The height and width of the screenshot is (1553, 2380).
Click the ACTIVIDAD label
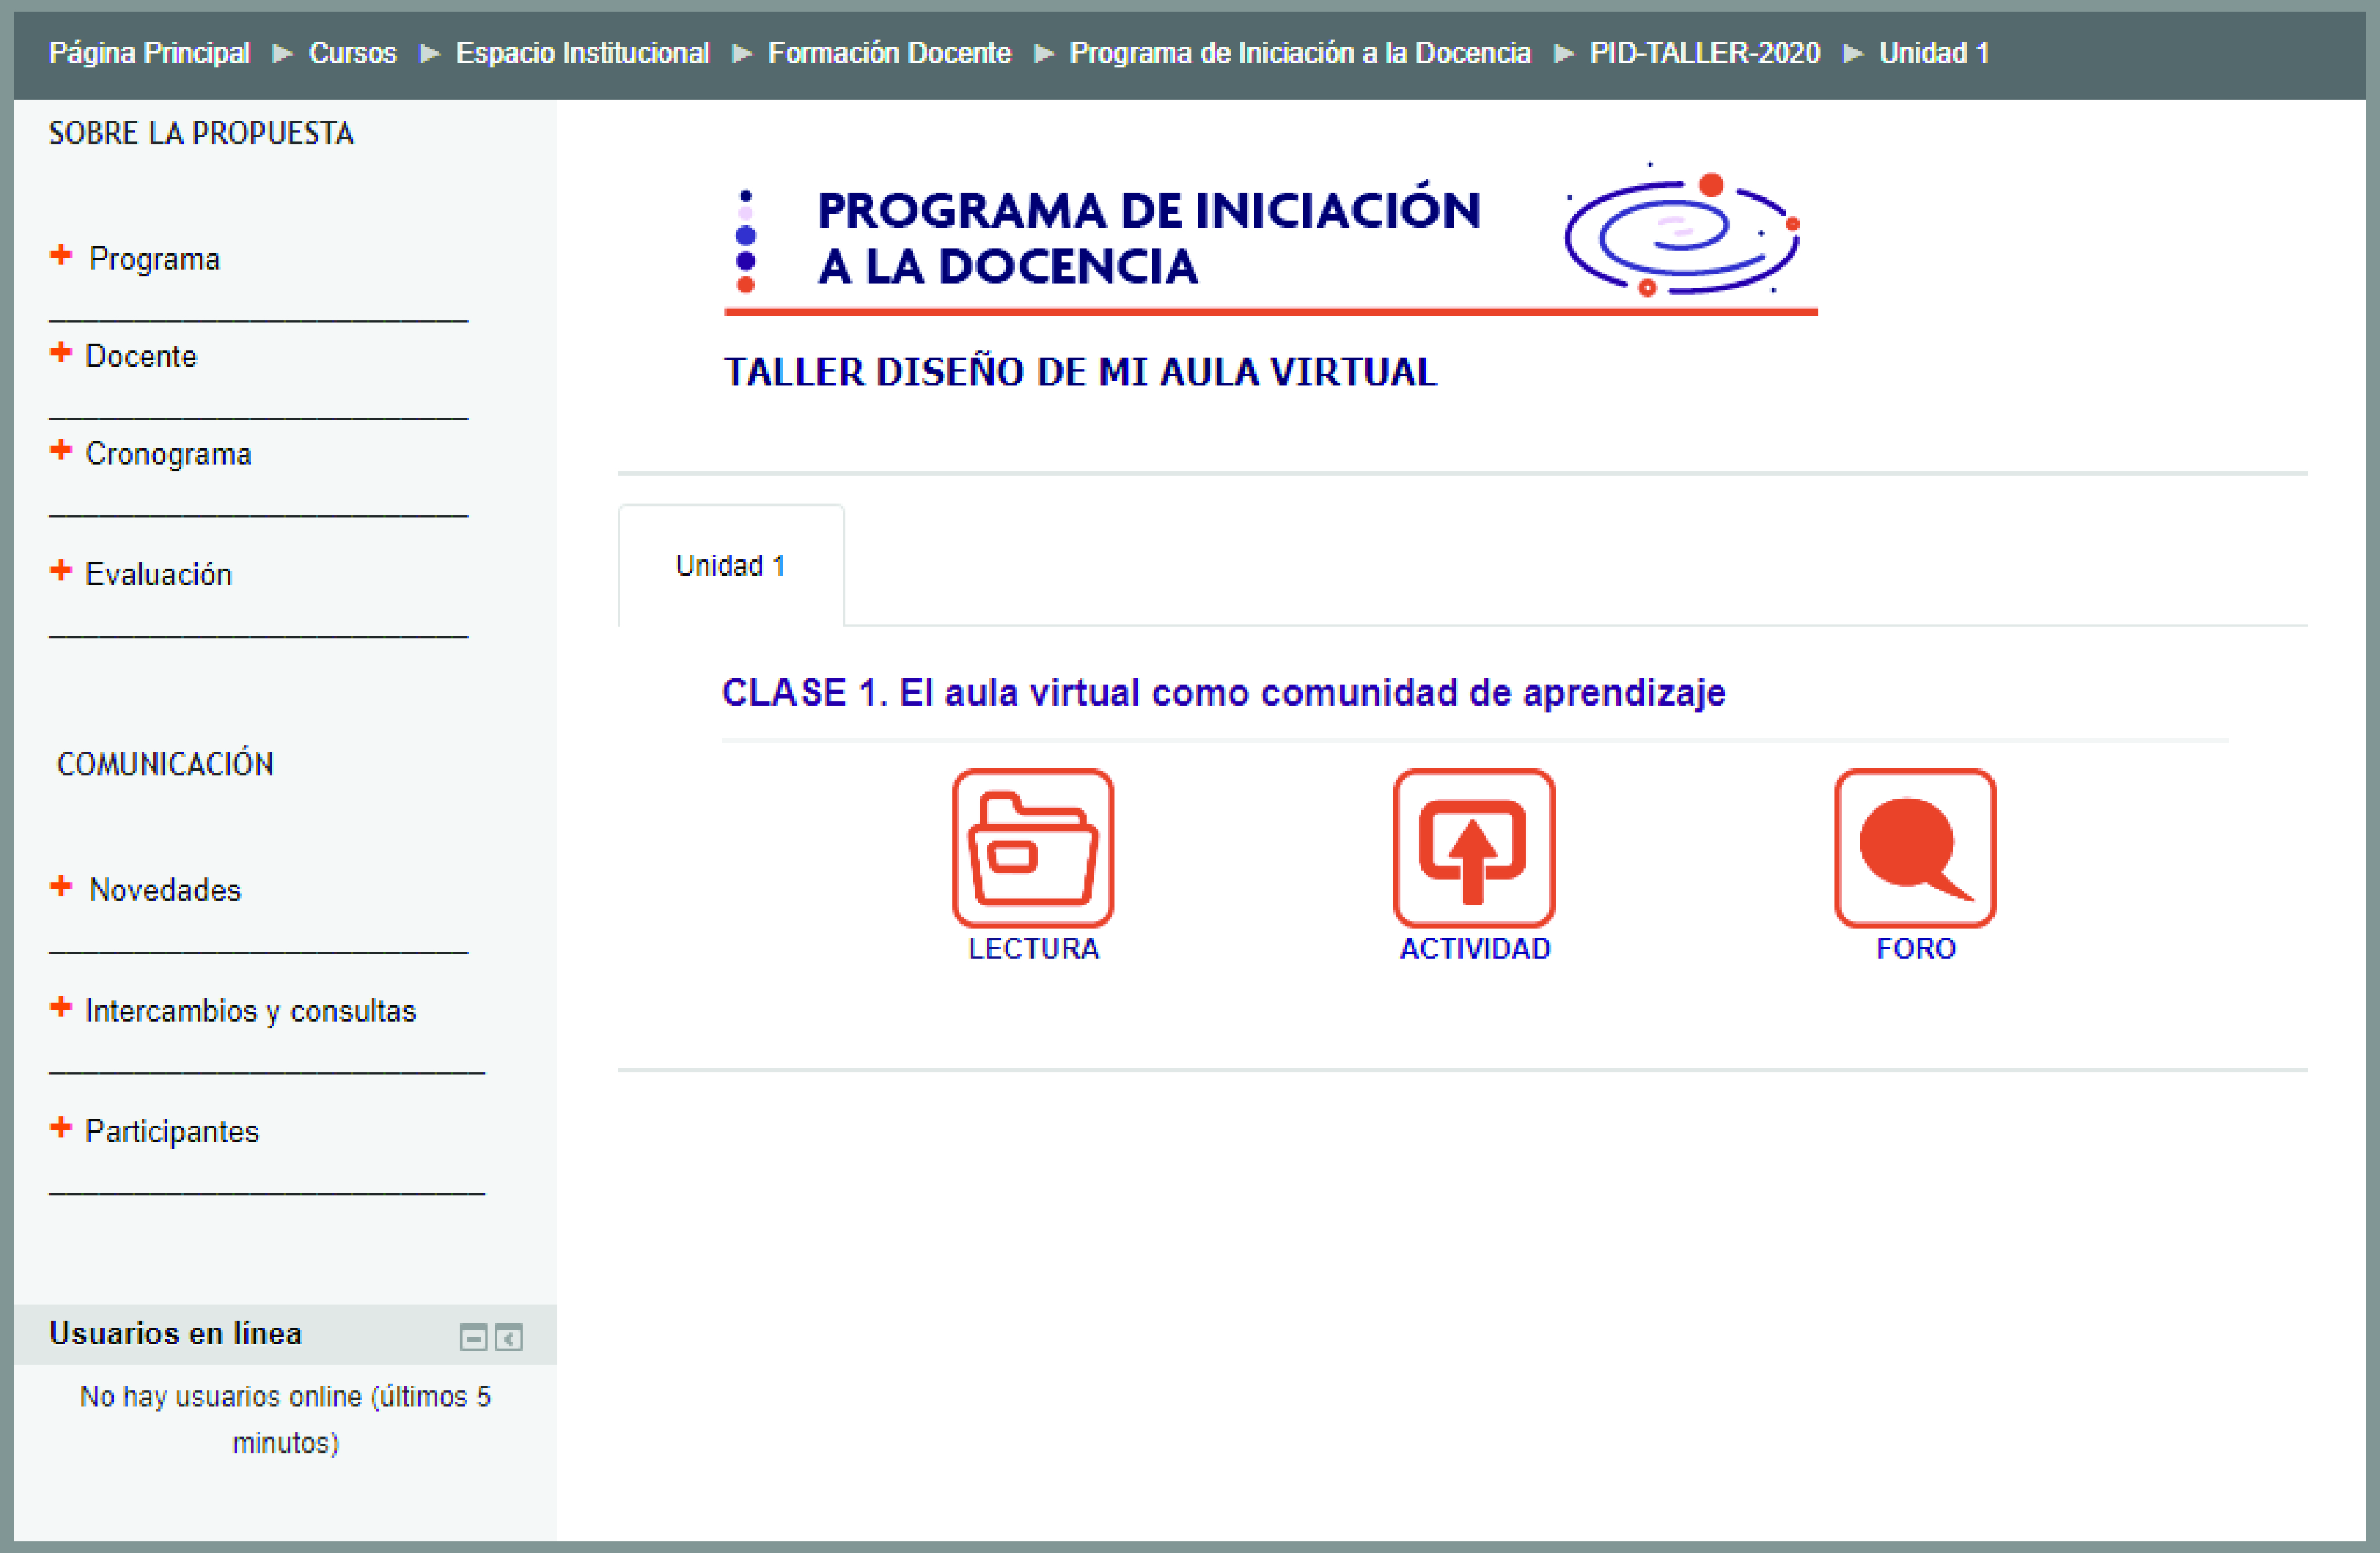1475,949
